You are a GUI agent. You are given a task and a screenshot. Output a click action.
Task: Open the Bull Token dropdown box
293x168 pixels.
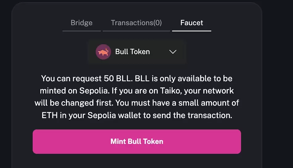[x=137, y=52]
